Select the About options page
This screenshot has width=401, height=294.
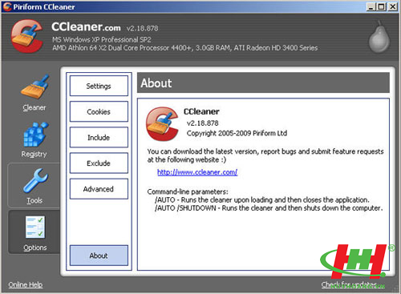point(99,256)
